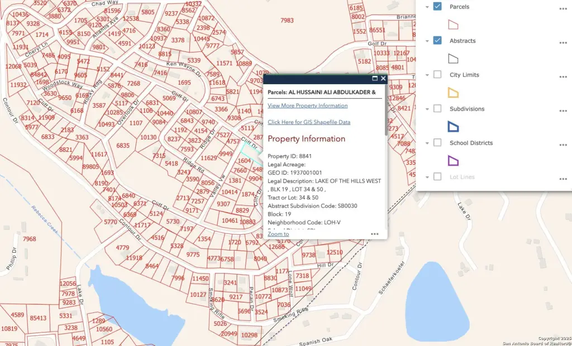Click Here for GIS Shapefile Data link

[x=309, y=122]
